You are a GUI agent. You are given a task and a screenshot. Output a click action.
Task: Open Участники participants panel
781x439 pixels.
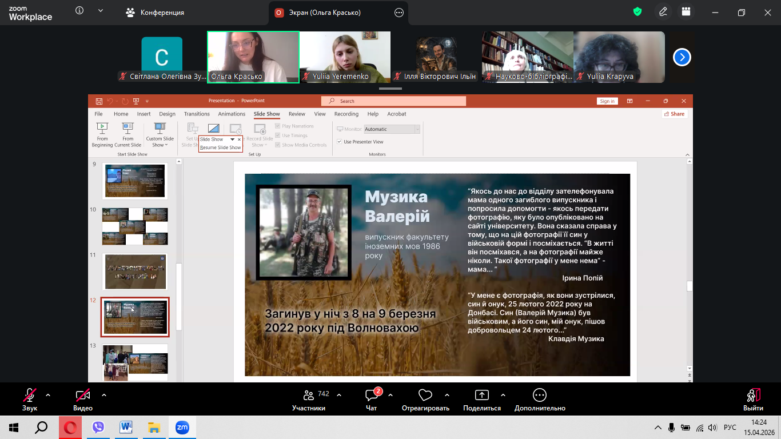pyautogui.click(x=309, y=396)
